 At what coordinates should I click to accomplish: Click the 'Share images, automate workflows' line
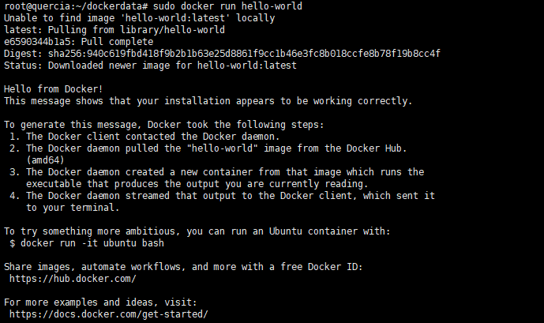183,267
